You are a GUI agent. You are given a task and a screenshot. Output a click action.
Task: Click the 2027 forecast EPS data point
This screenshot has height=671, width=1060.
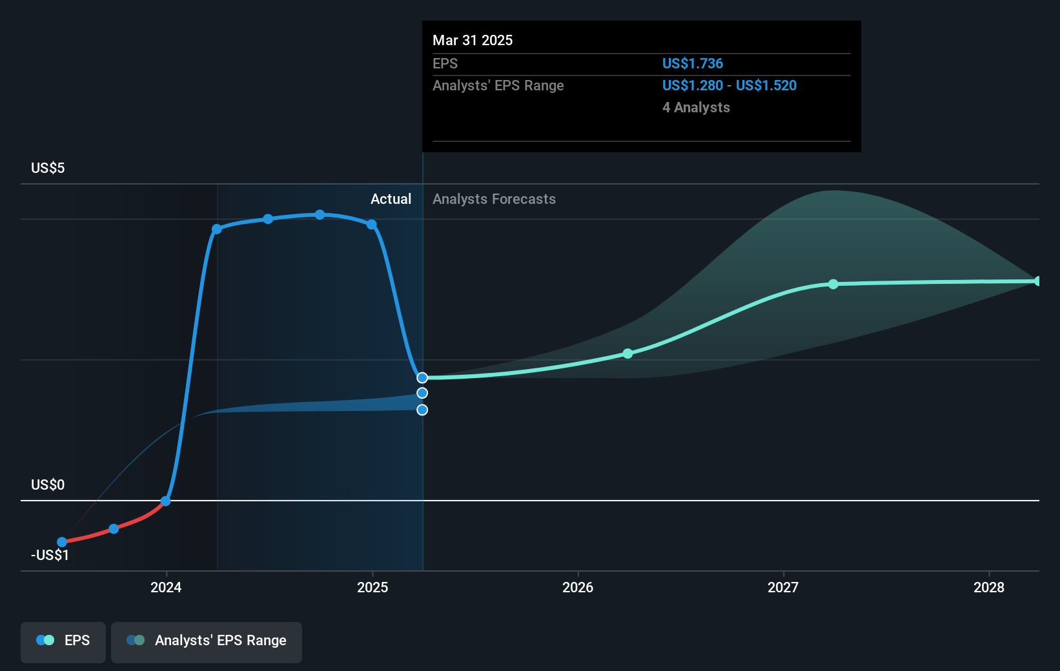tap(833, 284)
